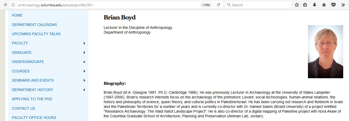The height and width of the screenshot is (121, 349).
Task: Reset the 110% zoom level indicator
Action: pos(206,5)
